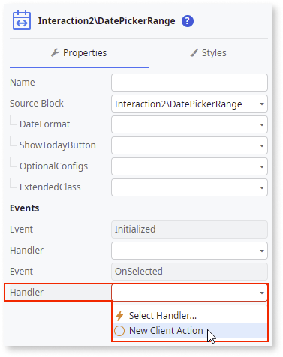The height and width of the screenshot is (357, 283).
Task: Collapse the OnSelected Handler dropdown arrow
Action: 262,292
